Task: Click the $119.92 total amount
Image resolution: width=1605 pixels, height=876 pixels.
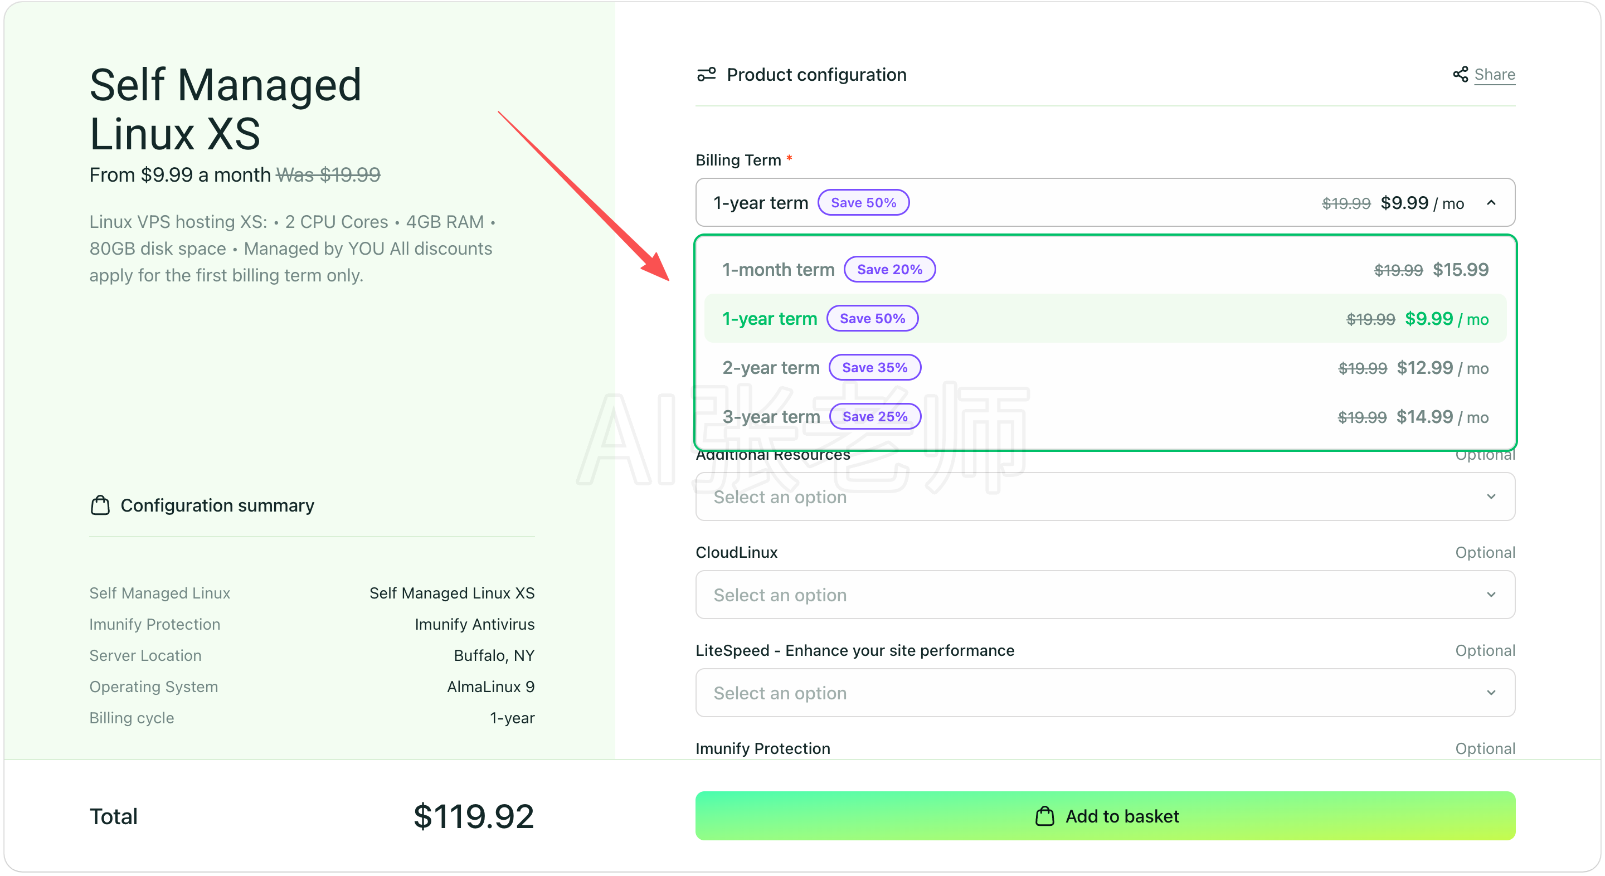Action: pos(474,816)
